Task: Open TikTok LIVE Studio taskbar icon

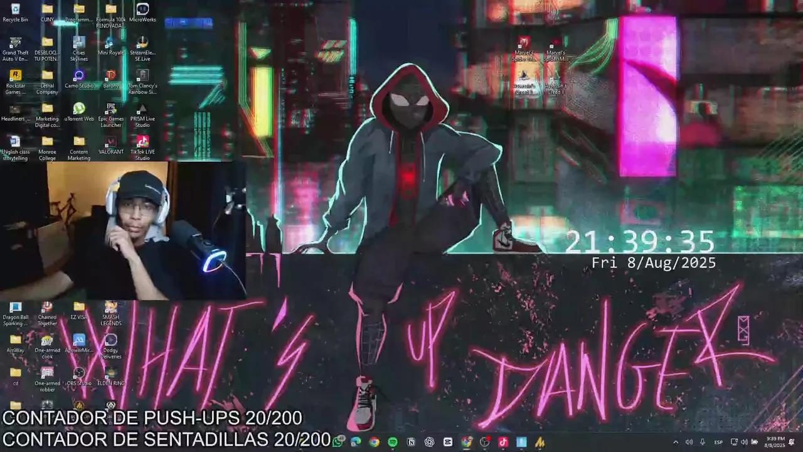Action: point(503,442)
